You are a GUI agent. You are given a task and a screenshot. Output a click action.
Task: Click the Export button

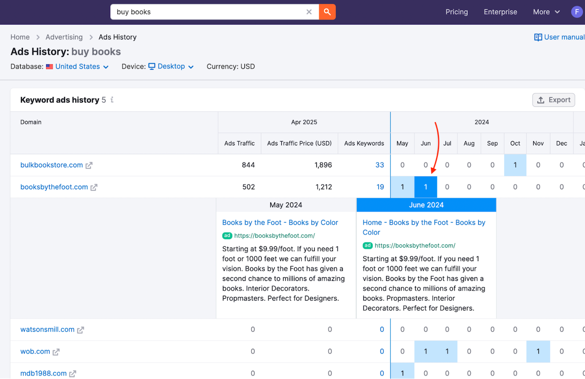(553, 100)
